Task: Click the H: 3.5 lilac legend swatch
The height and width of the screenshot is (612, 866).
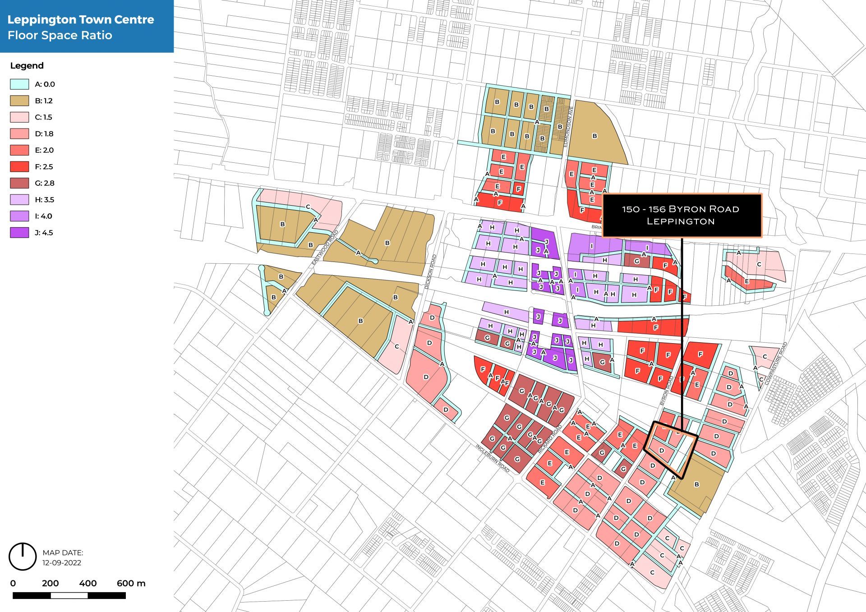Action: 19,200
